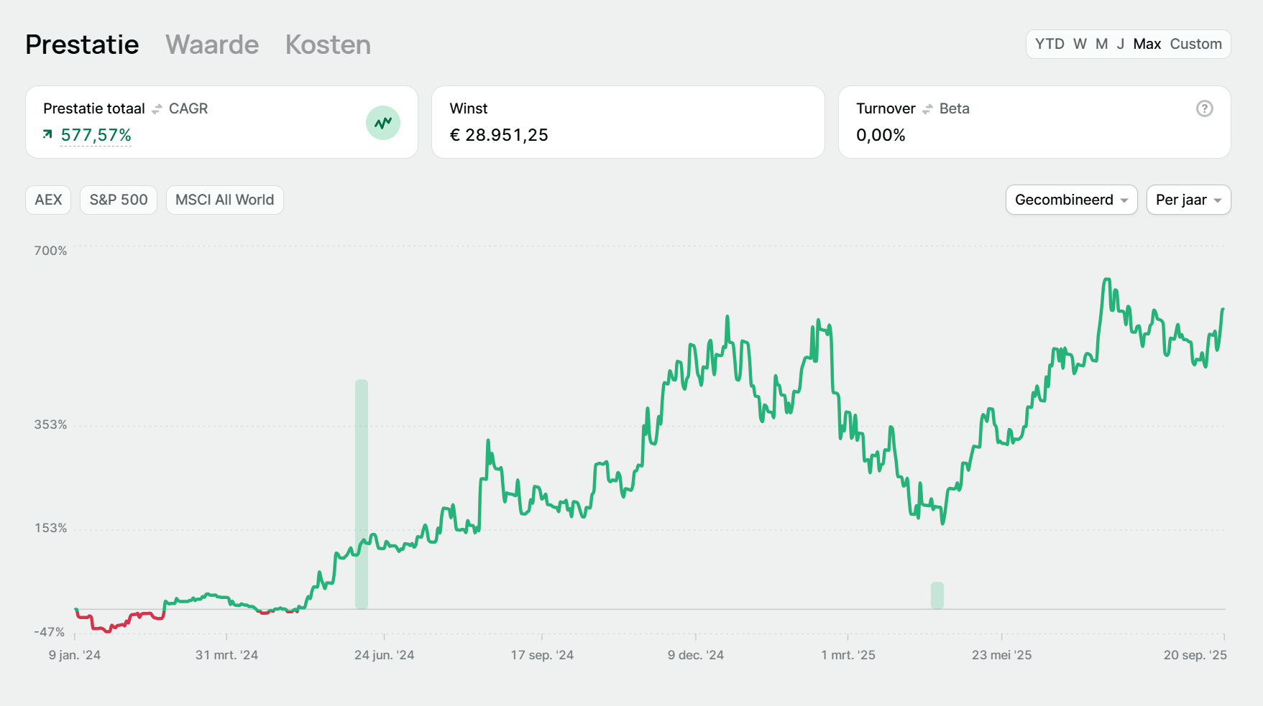The width and height of the screenshot is (1263, 706).
Task: Click the swap arrows beside Prestatie totaal
Action: point(157,109)
